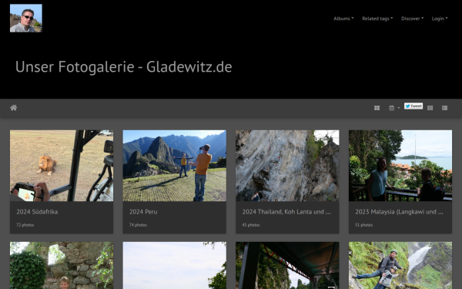This screenshot has width=462, height=289.
Task: Go to the gallery home icon
Action: [14, 108]
